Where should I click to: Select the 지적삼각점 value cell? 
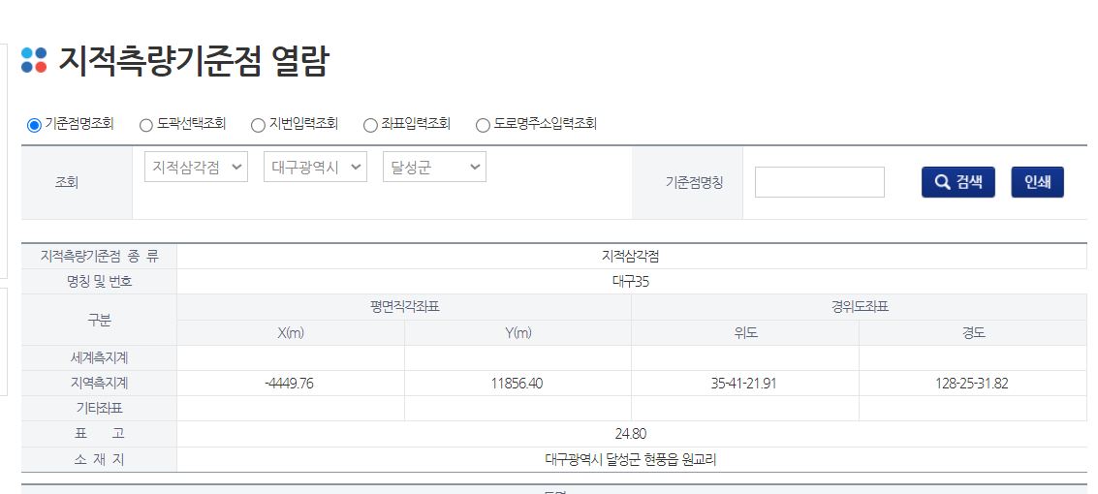631,256
